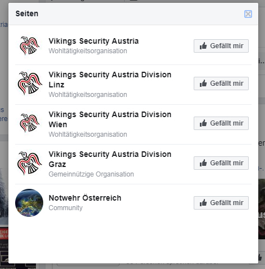Open Vikings Security Austria raven logo
Viewport: 265px width, 269px height.
pos(29,46)
